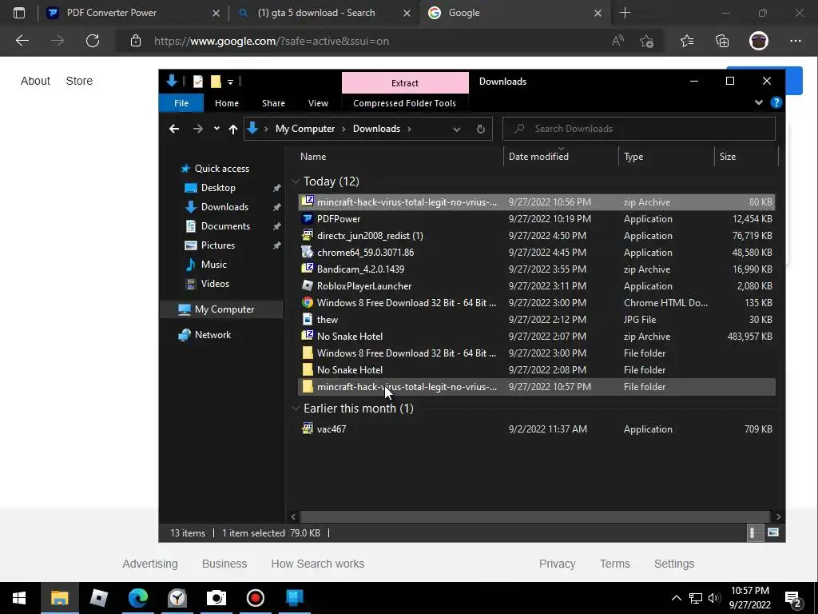Open the Windows Start menu

tap(19, 598)
